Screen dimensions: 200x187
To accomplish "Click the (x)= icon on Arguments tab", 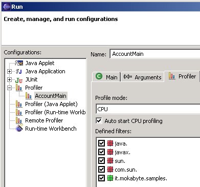I will click(x=128, y=76).
